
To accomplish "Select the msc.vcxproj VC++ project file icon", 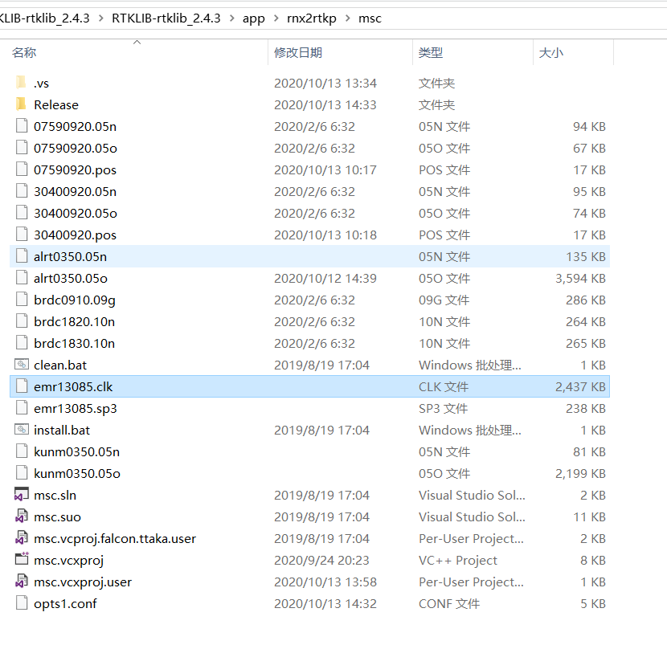I will [x=22, y=560].
